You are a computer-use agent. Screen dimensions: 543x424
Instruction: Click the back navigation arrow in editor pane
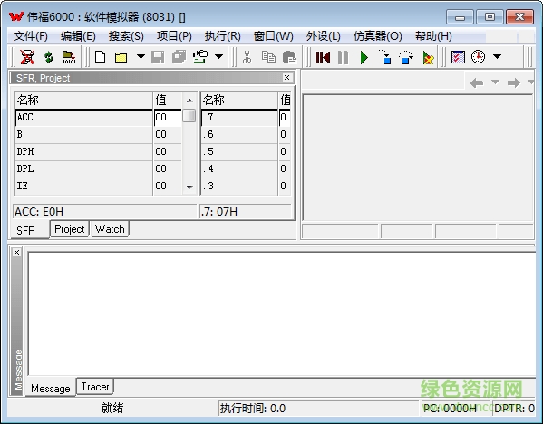click(x=477, y=82)
